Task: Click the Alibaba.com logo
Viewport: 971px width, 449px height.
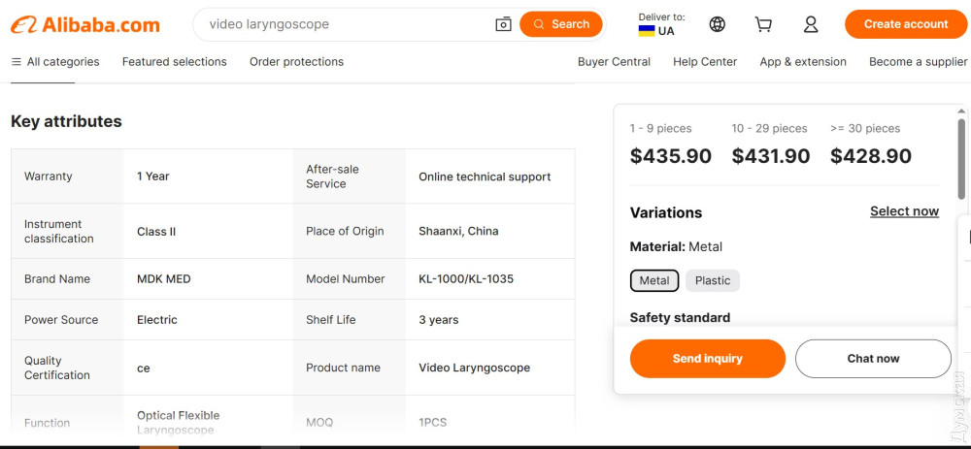Action: [x=85, y=24]
